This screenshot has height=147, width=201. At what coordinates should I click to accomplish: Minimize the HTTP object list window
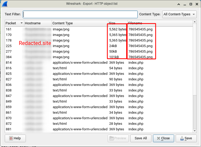tap(185, 4)
